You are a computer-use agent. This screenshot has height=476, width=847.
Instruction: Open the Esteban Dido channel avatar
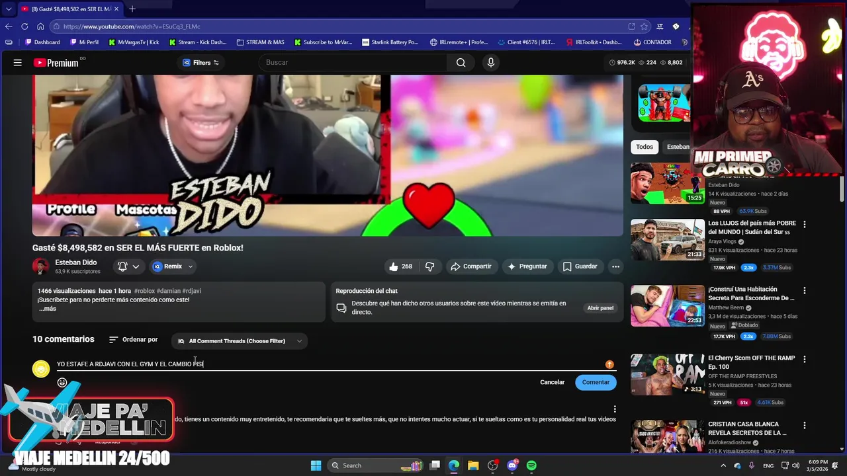click(x=41, y=266)
